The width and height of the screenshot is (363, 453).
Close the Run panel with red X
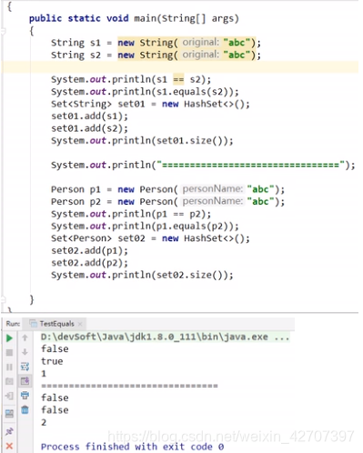point(9,446)
